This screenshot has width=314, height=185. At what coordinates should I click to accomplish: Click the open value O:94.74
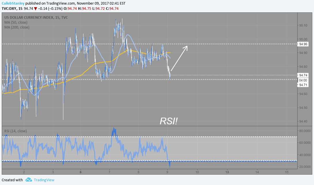click(70, 9)
